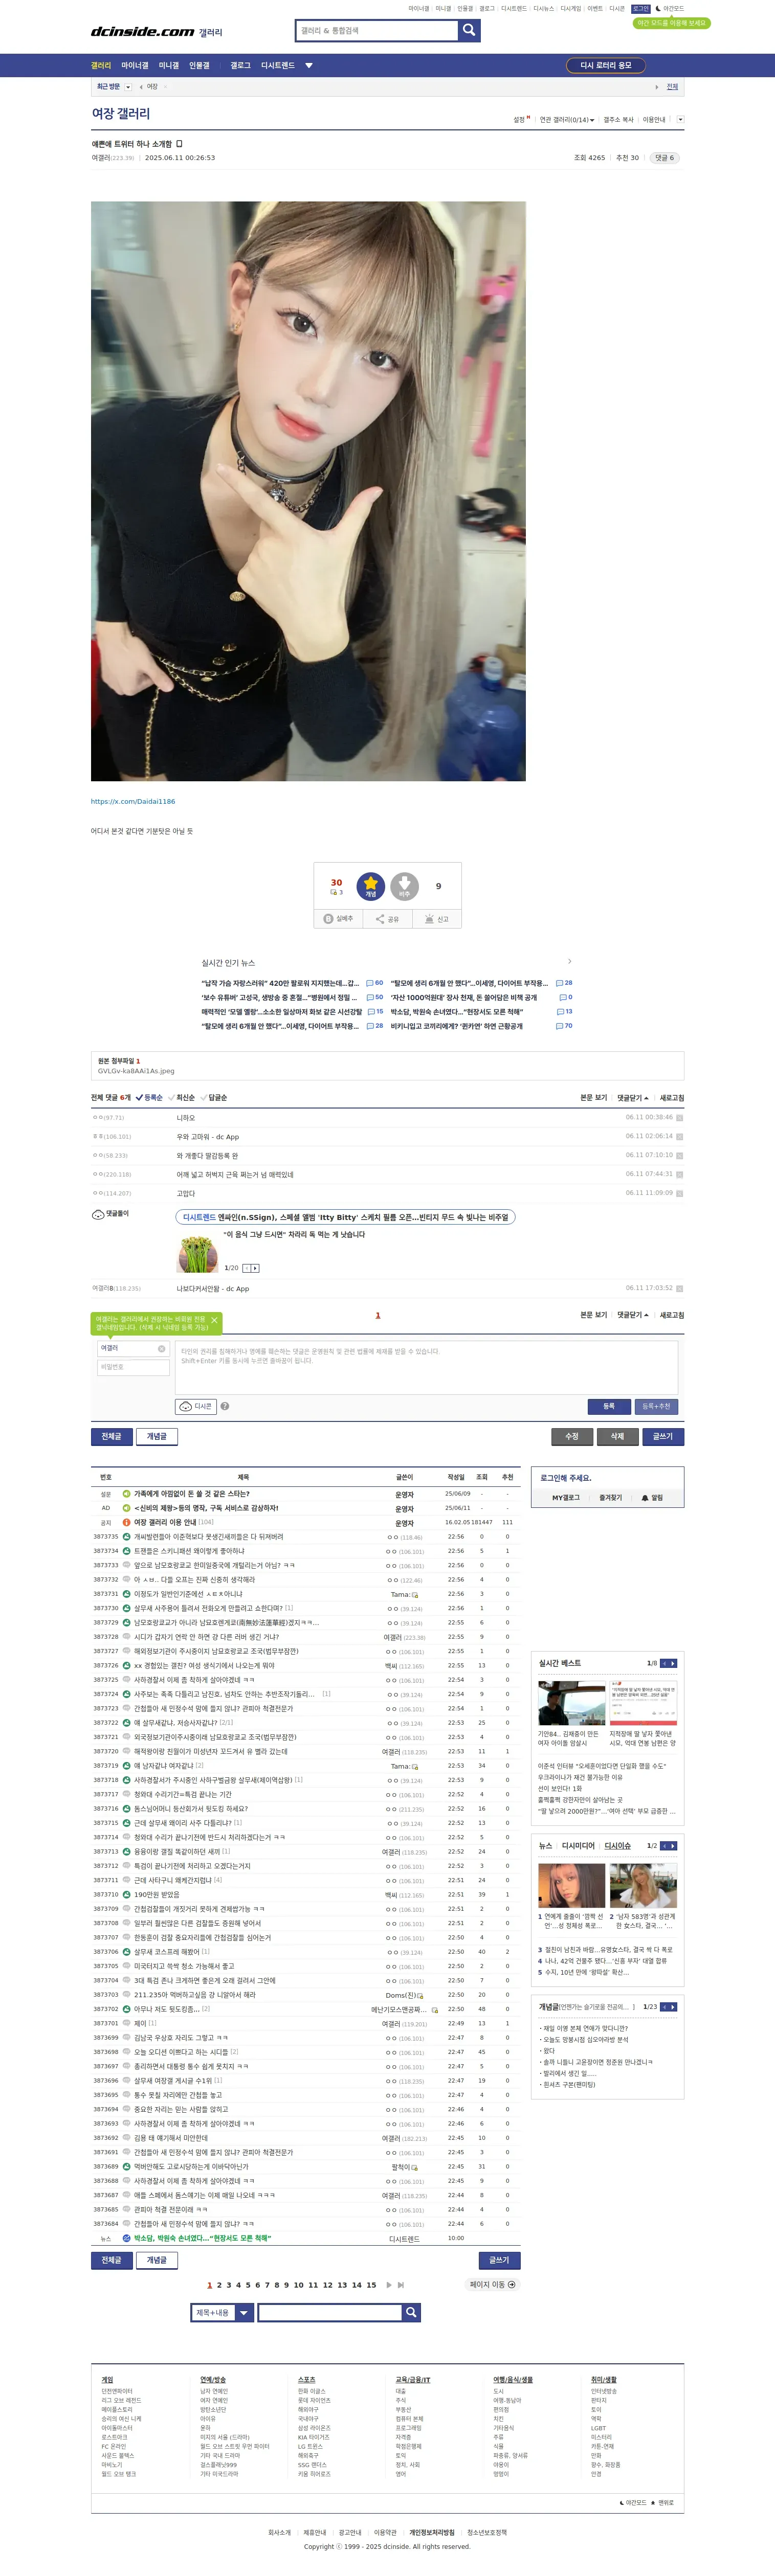Open 갤로그 in main navigation
775x2576 pixels.
[x=241, y=65]
